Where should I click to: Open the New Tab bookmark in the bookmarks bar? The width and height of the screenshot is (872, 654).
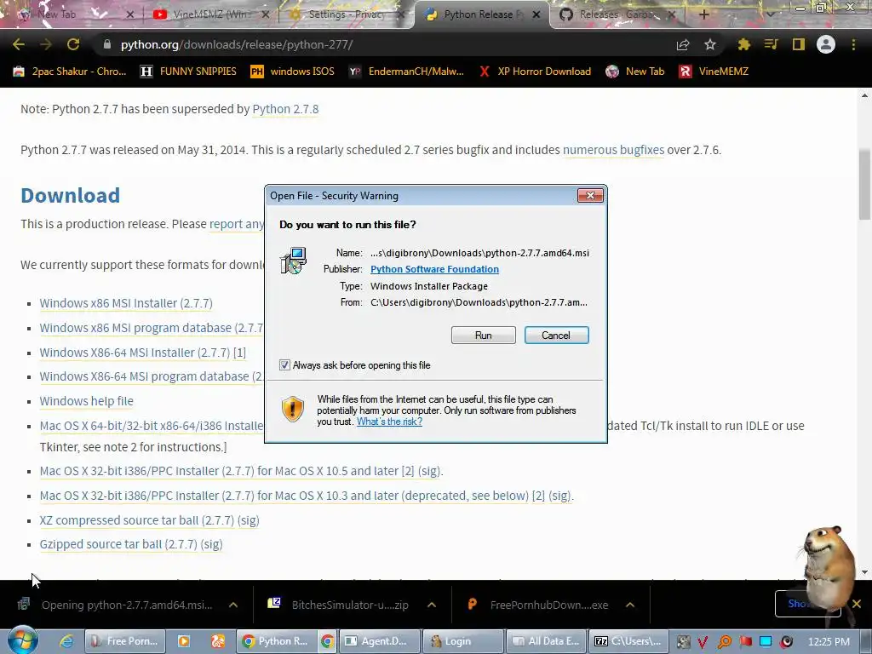pos(635,72)
